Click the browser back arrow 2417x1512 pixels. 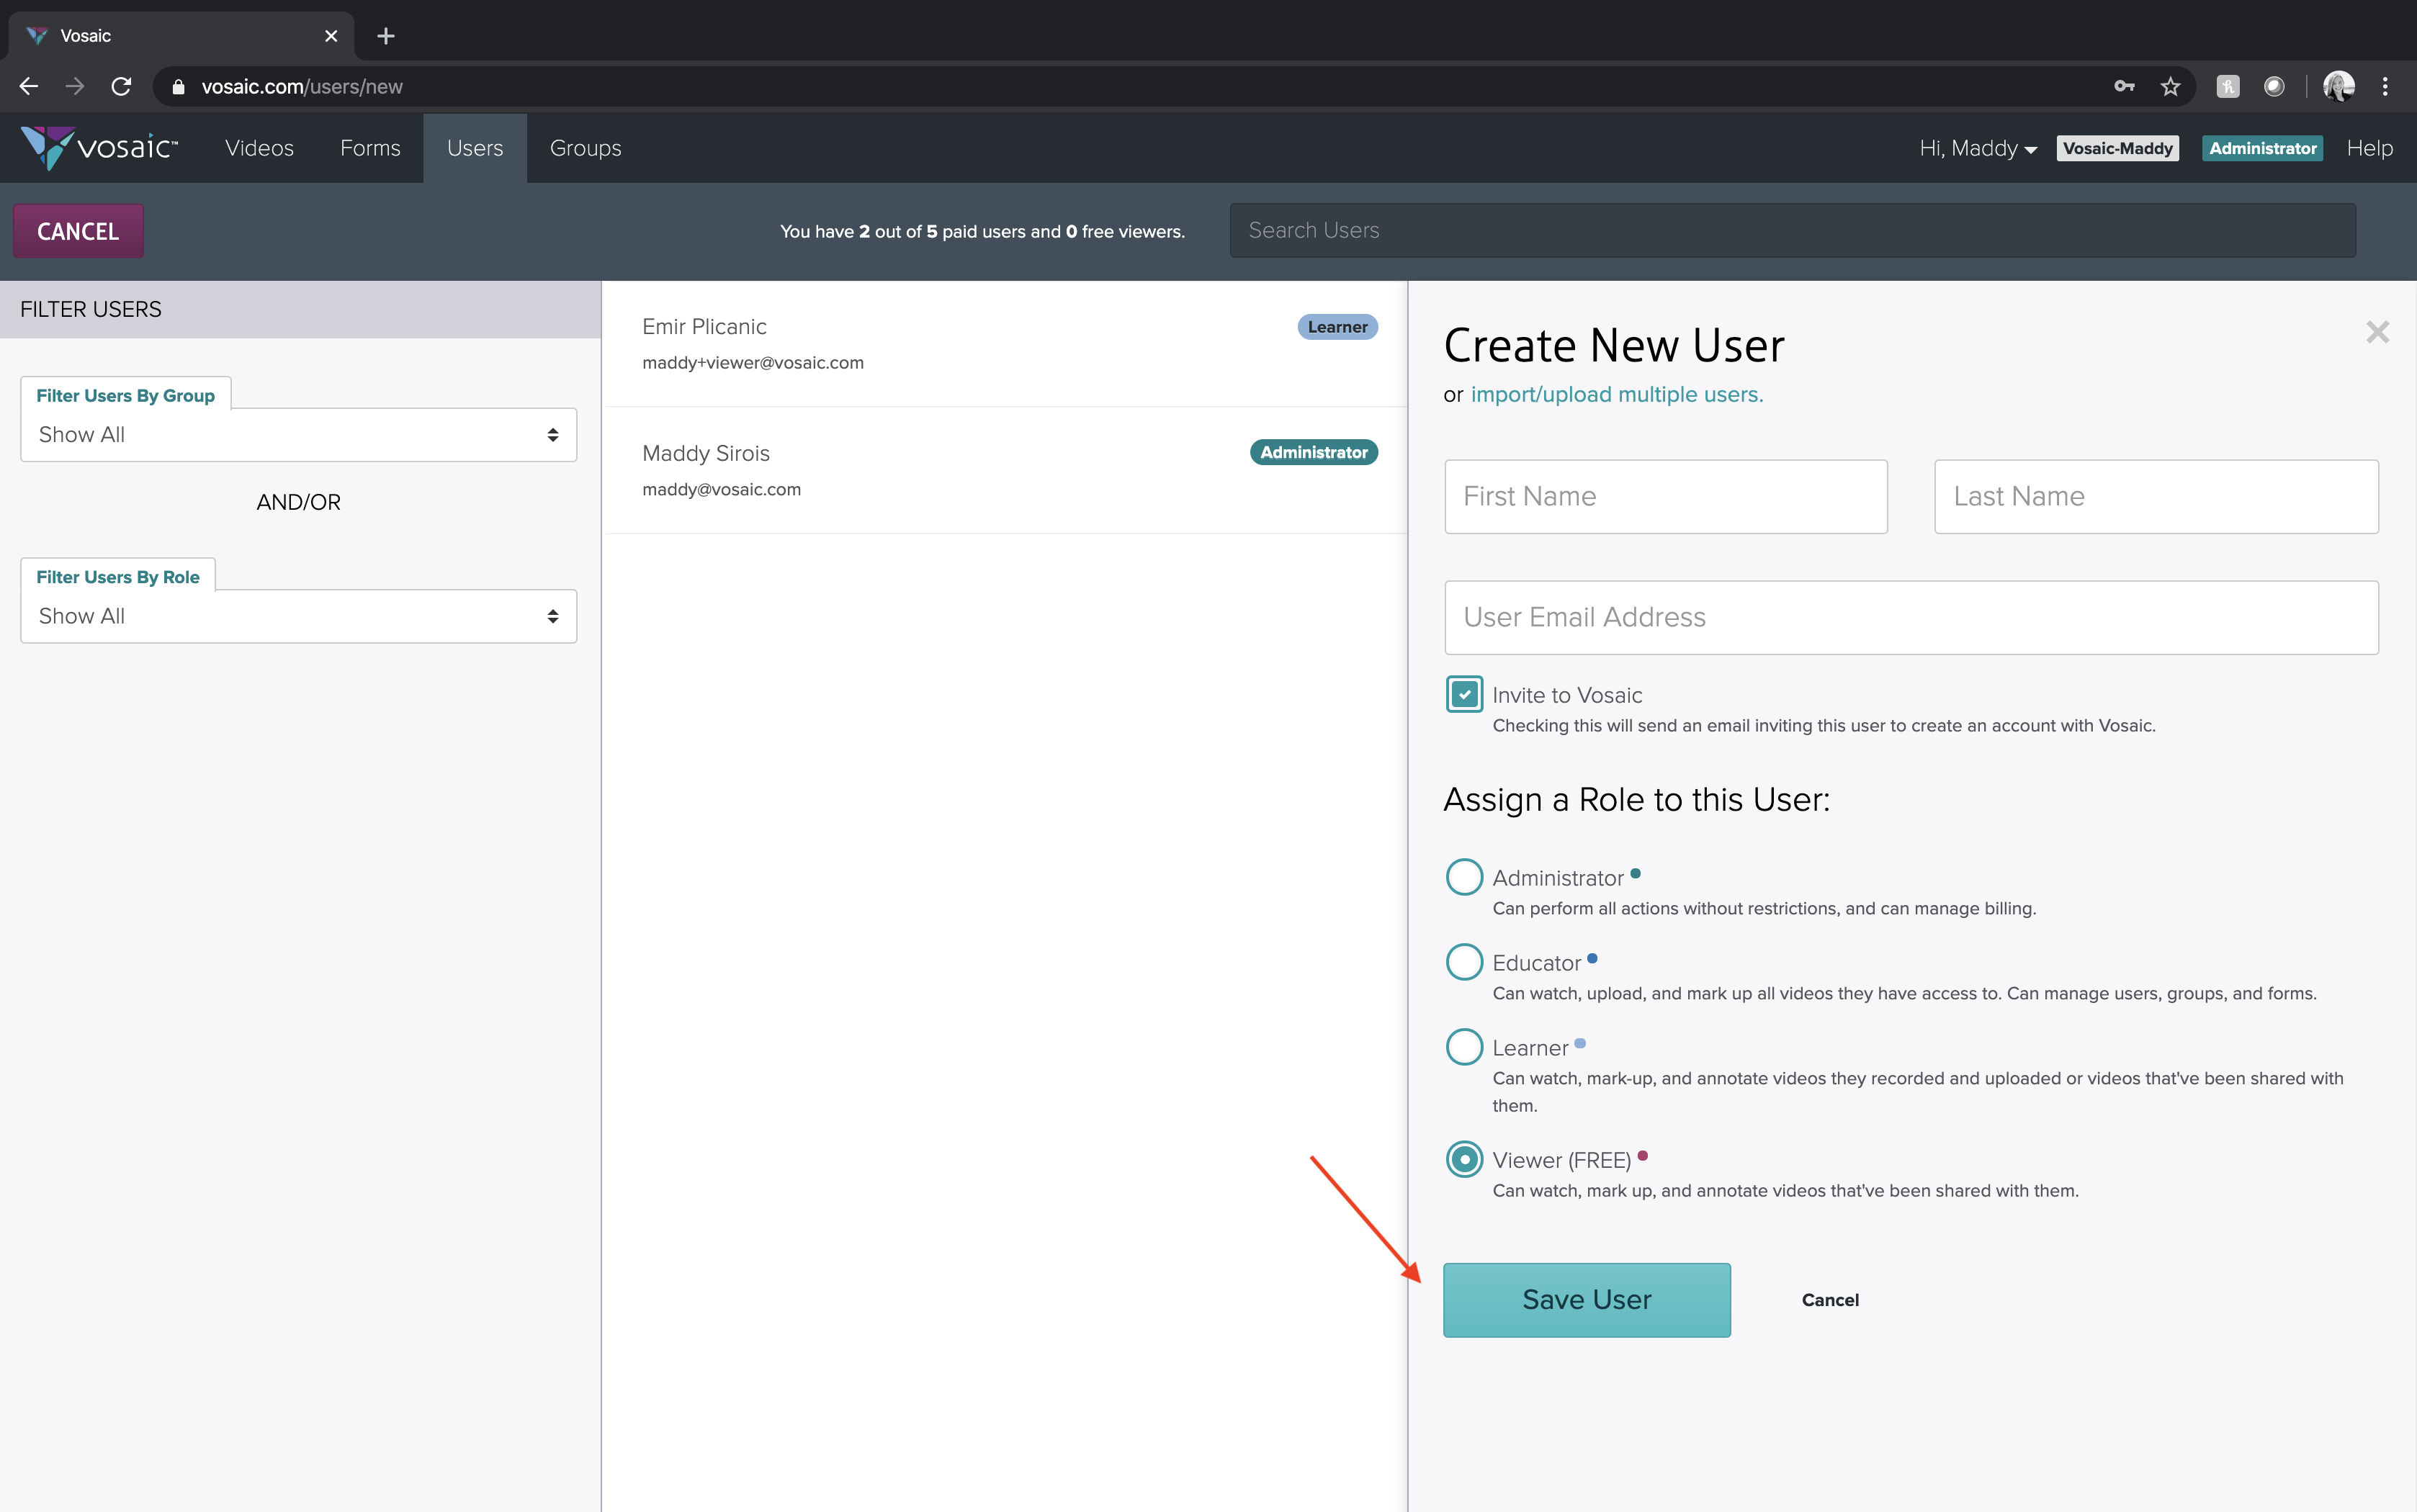tap(29, 87)
